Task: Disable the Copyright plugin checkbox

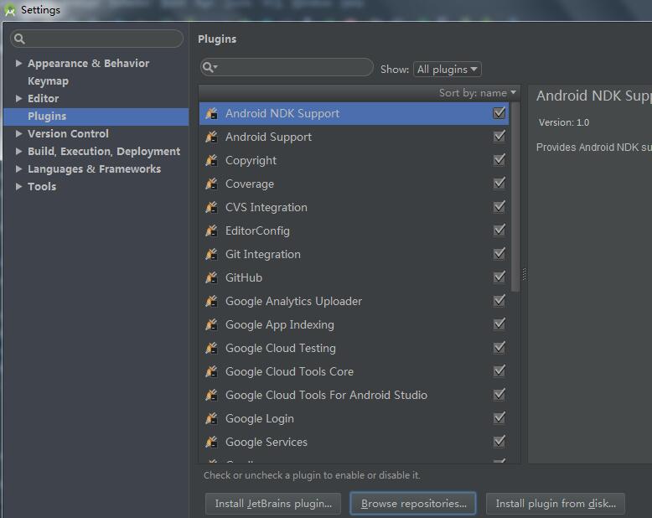Action: tap(499, 160)
